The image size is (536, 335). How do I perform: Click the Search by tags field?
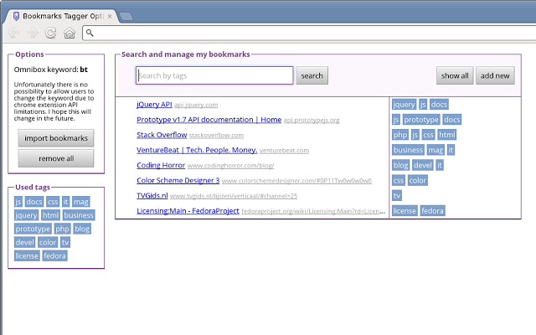[214, 75]
